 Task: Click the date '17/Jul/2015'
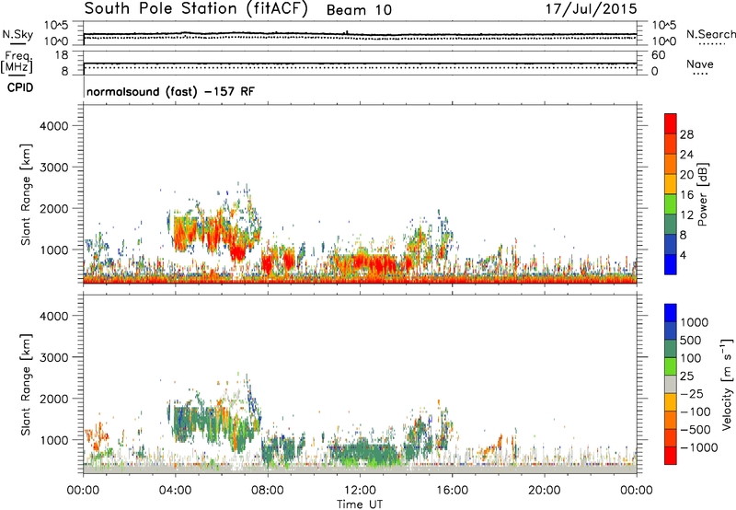[x=591, y=9]
